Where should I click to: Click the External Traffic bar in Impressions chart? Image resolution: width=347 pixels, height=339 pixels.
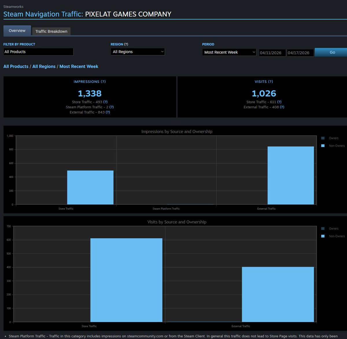[291, 176]
